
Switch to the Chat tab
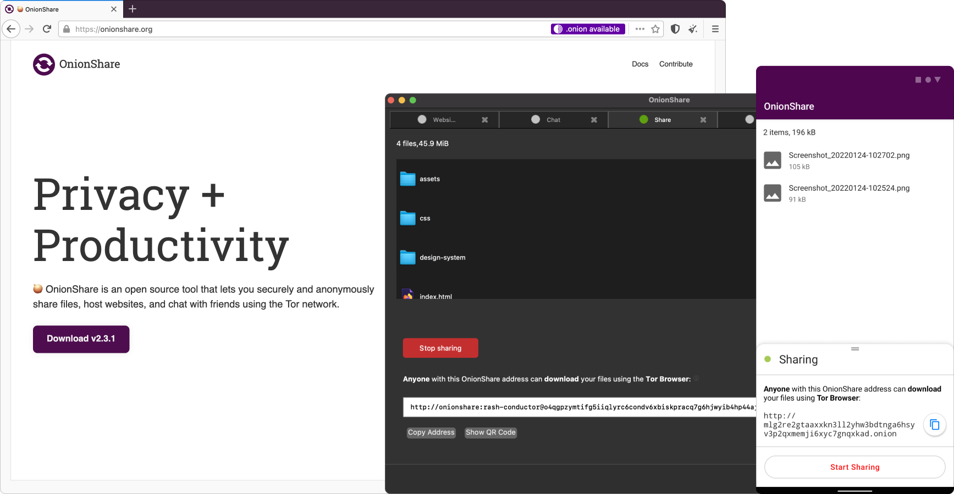pos(553,120)
